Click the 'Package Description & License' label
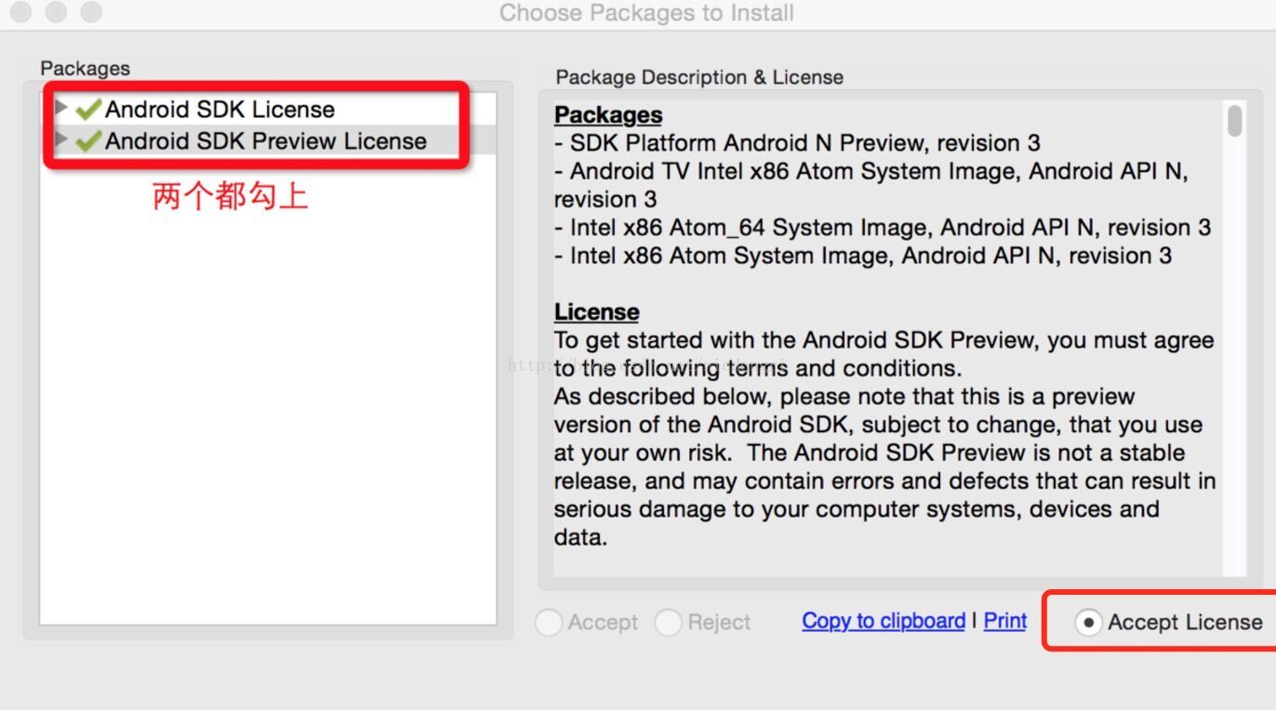1276x710 pixels. pos(699,77)
